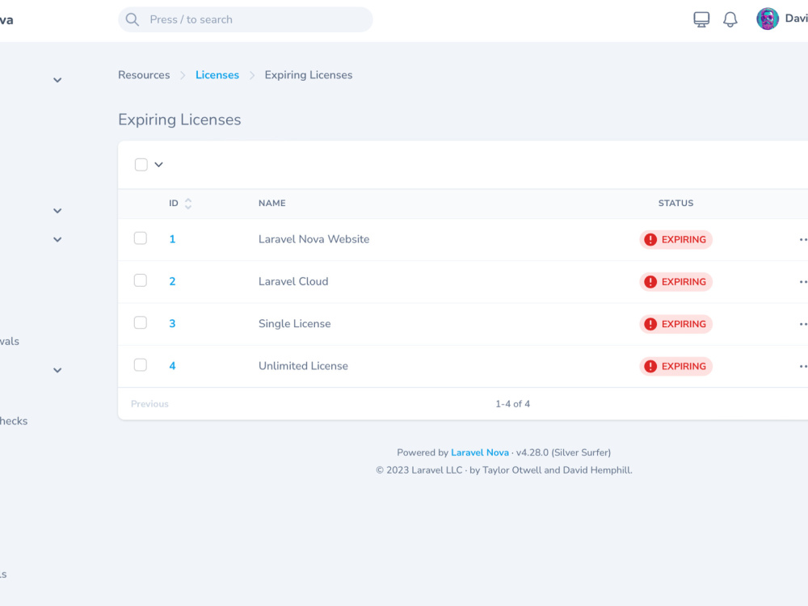The height and width of the screenshot is (606, 808).
Task: Click the Expiring Licenses breadcrumb text
Action: (x=308, y=74)
